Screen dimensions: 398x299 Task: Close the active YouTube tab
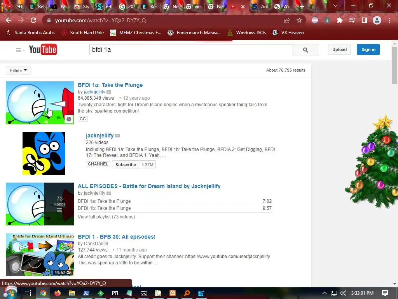click(243, 7)
